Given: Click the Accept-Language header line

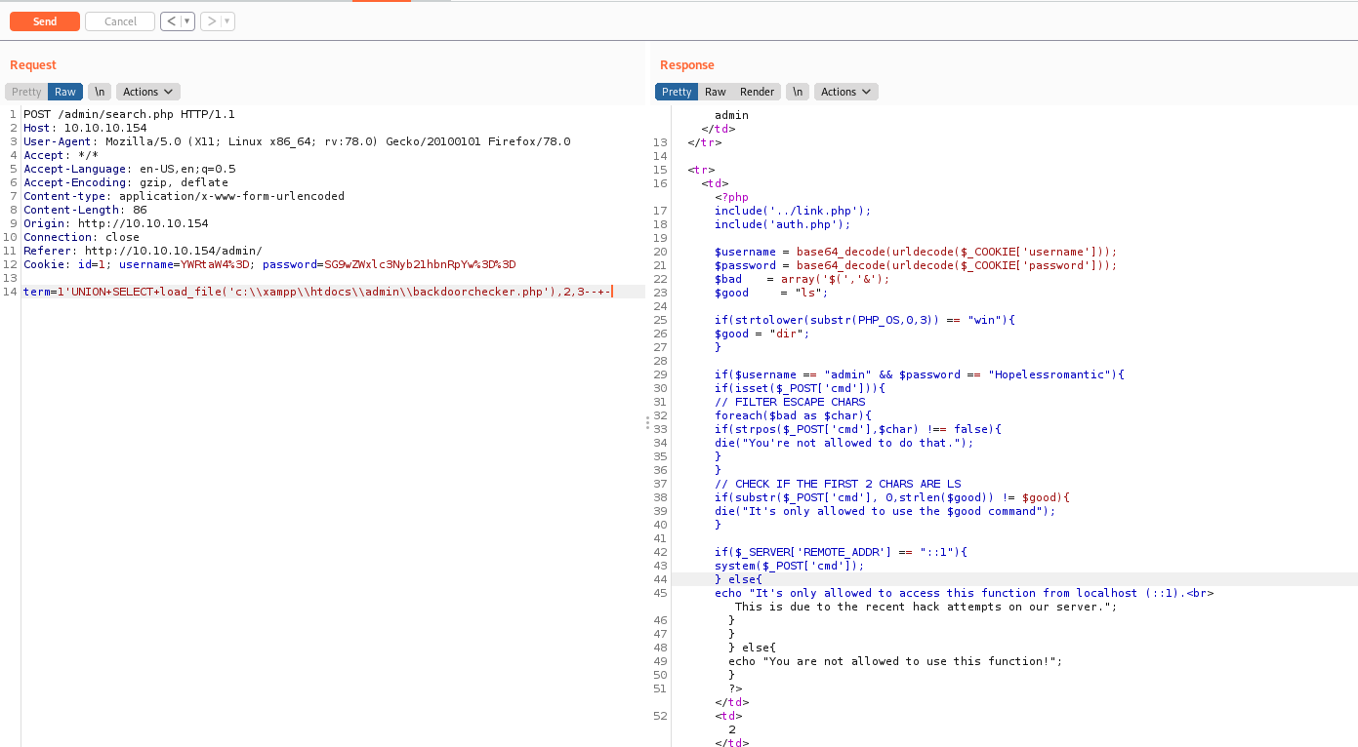Looking at the screenshot, I should pyautogui.click(x=129, y=169).
